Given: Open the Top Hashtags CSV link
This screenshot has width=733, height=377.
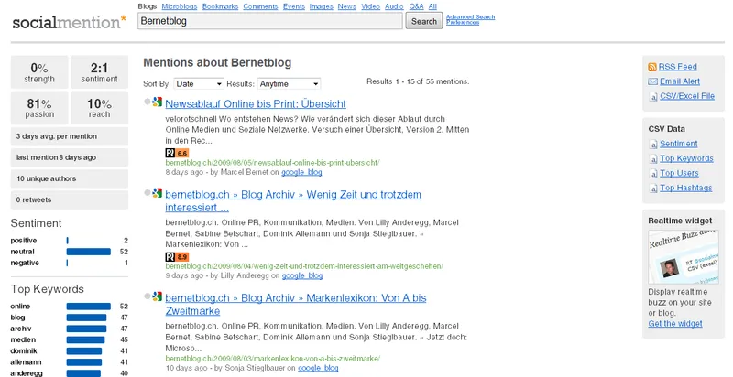Looking at the screenshot, I should tap(686, 188).
